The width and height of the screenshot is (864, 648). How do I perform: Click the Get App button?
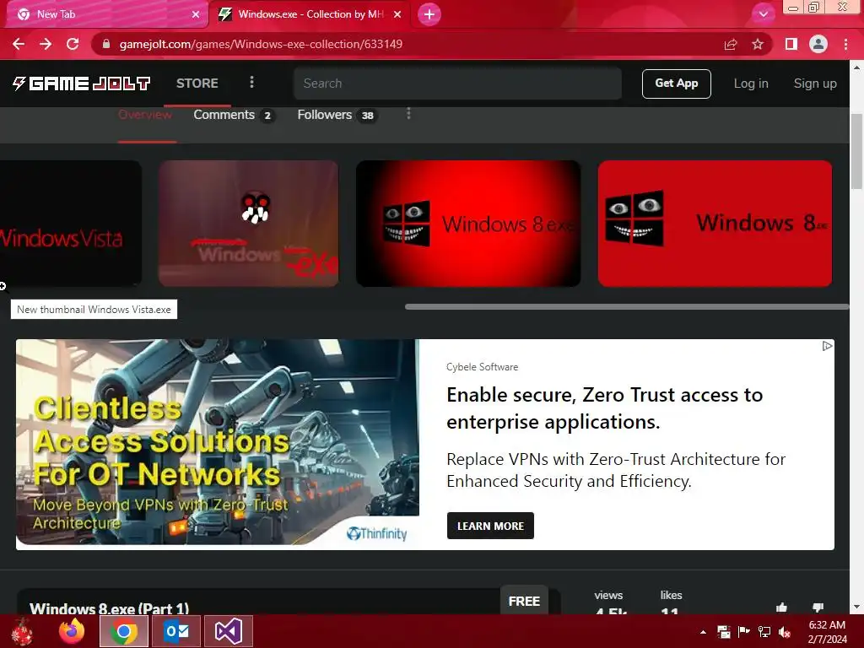click(x=676, y=84)
